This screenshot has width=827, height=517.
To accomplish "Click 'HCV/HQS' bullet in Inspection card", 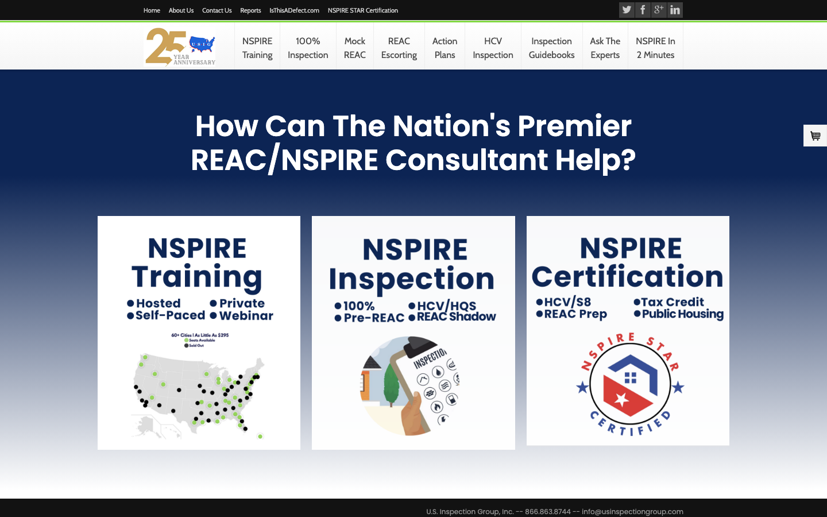I will (x=443, y=306).
